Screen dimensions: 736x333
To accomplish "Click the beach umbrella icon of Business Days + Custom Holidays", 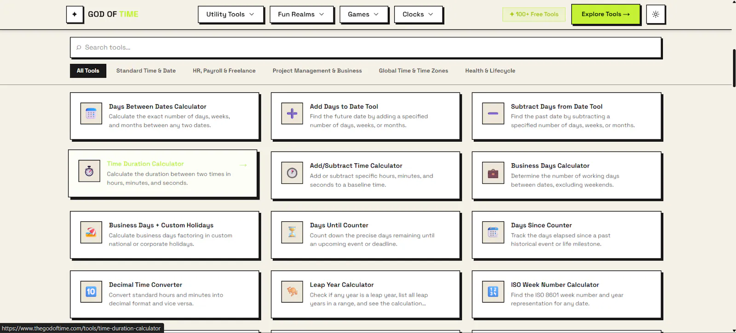I will 91,232.
